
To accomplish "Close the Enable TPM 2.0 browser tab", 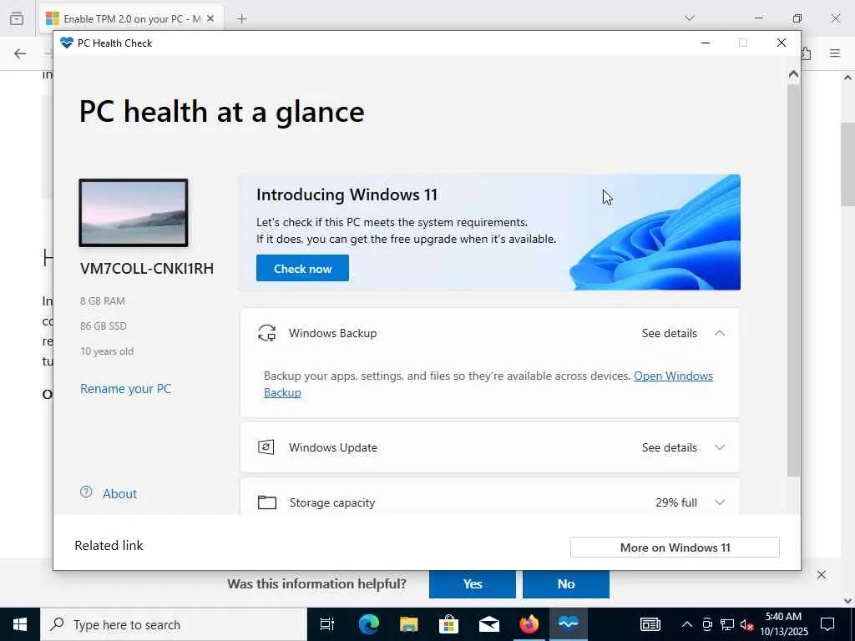I will pos(210,18).
